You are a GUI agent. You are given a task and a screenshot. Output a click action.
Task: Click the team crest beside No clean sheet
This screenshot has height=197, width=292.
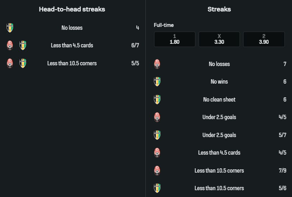pos(157,99)
